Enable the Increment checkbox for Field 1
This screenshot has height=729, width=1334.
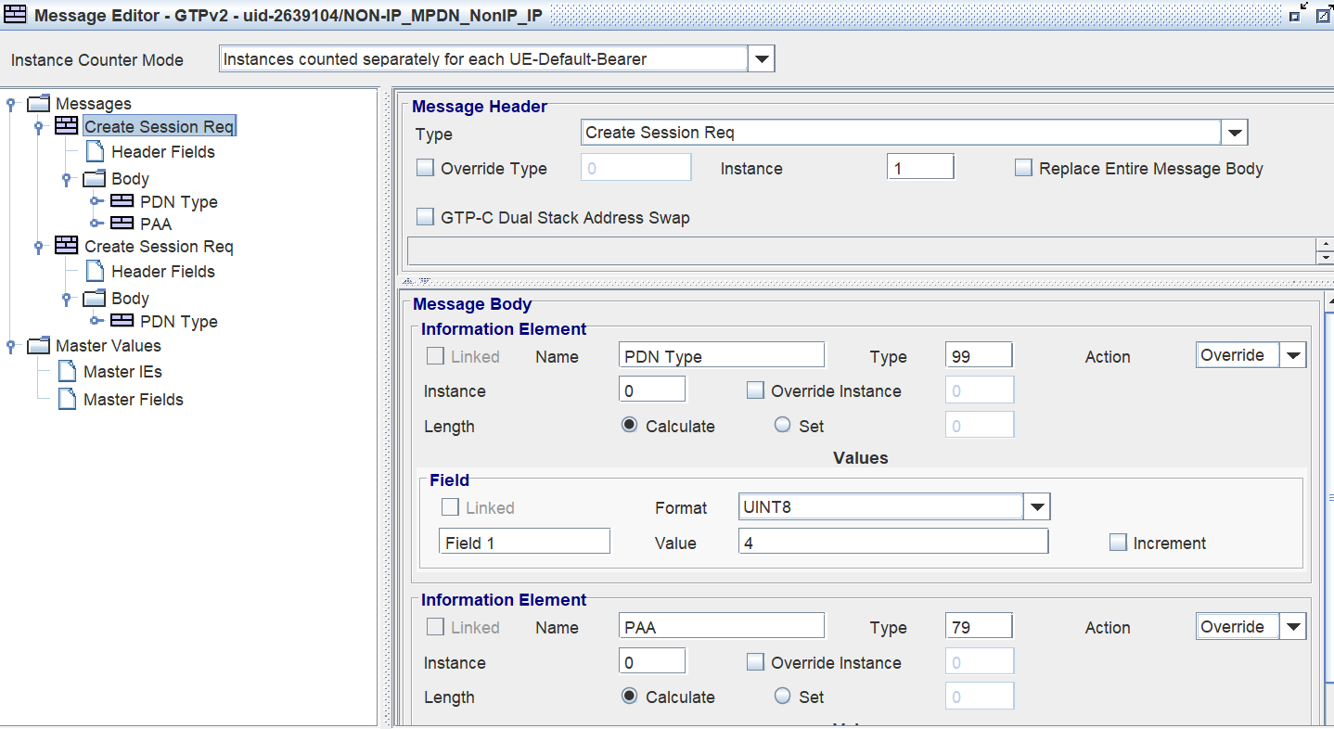1118,543
